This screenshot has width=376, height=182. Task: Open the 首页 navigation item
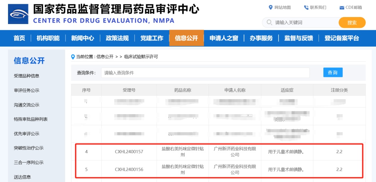point(19,38)
